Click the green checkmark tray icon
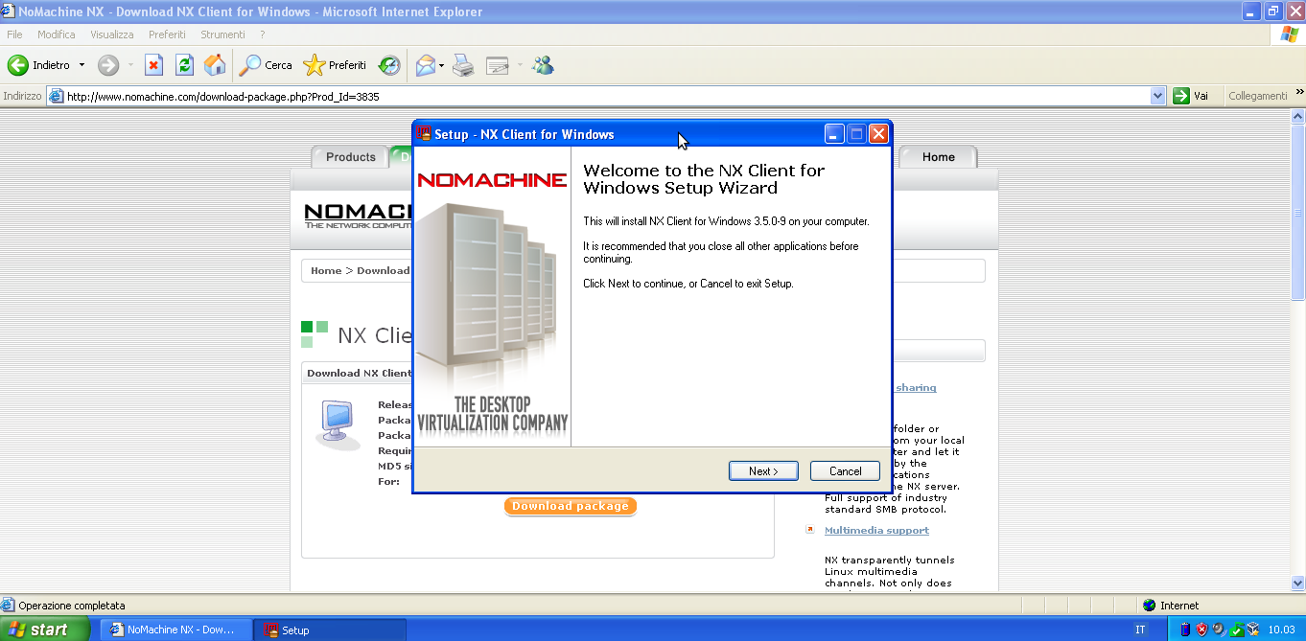 coord(1237,630)
